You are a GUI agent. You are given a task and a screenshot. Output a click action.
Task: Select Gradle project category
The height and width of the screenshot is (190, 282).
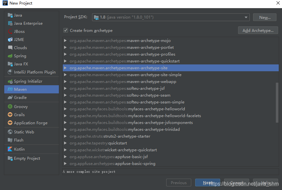[32, 97]
